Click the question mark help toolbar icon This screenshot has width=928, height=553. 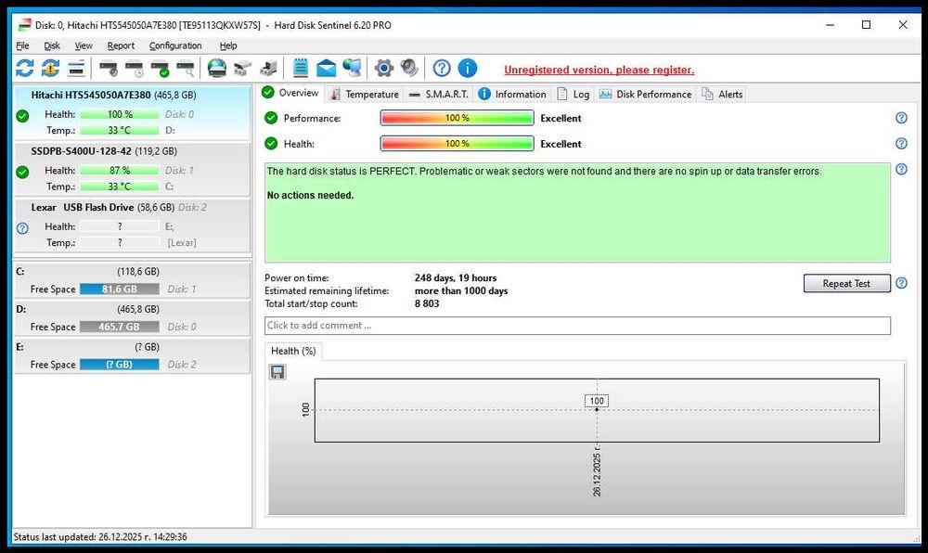[x=442, y=69]
